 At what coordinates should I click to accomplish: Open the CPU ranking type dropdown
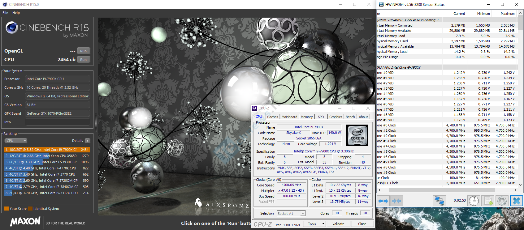coord(16,141)
